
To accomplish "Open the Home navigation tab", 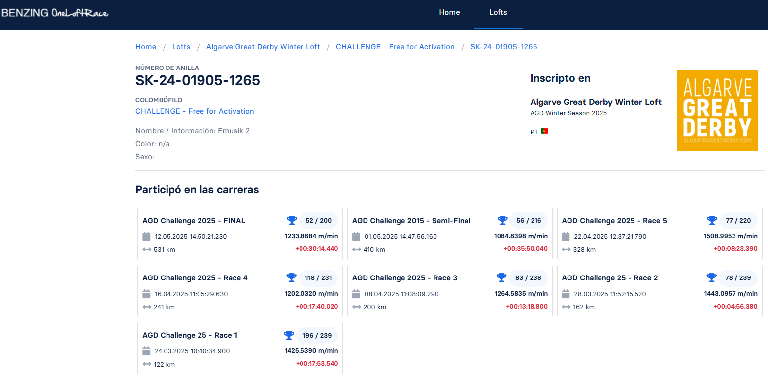I will tap(449, 12).
